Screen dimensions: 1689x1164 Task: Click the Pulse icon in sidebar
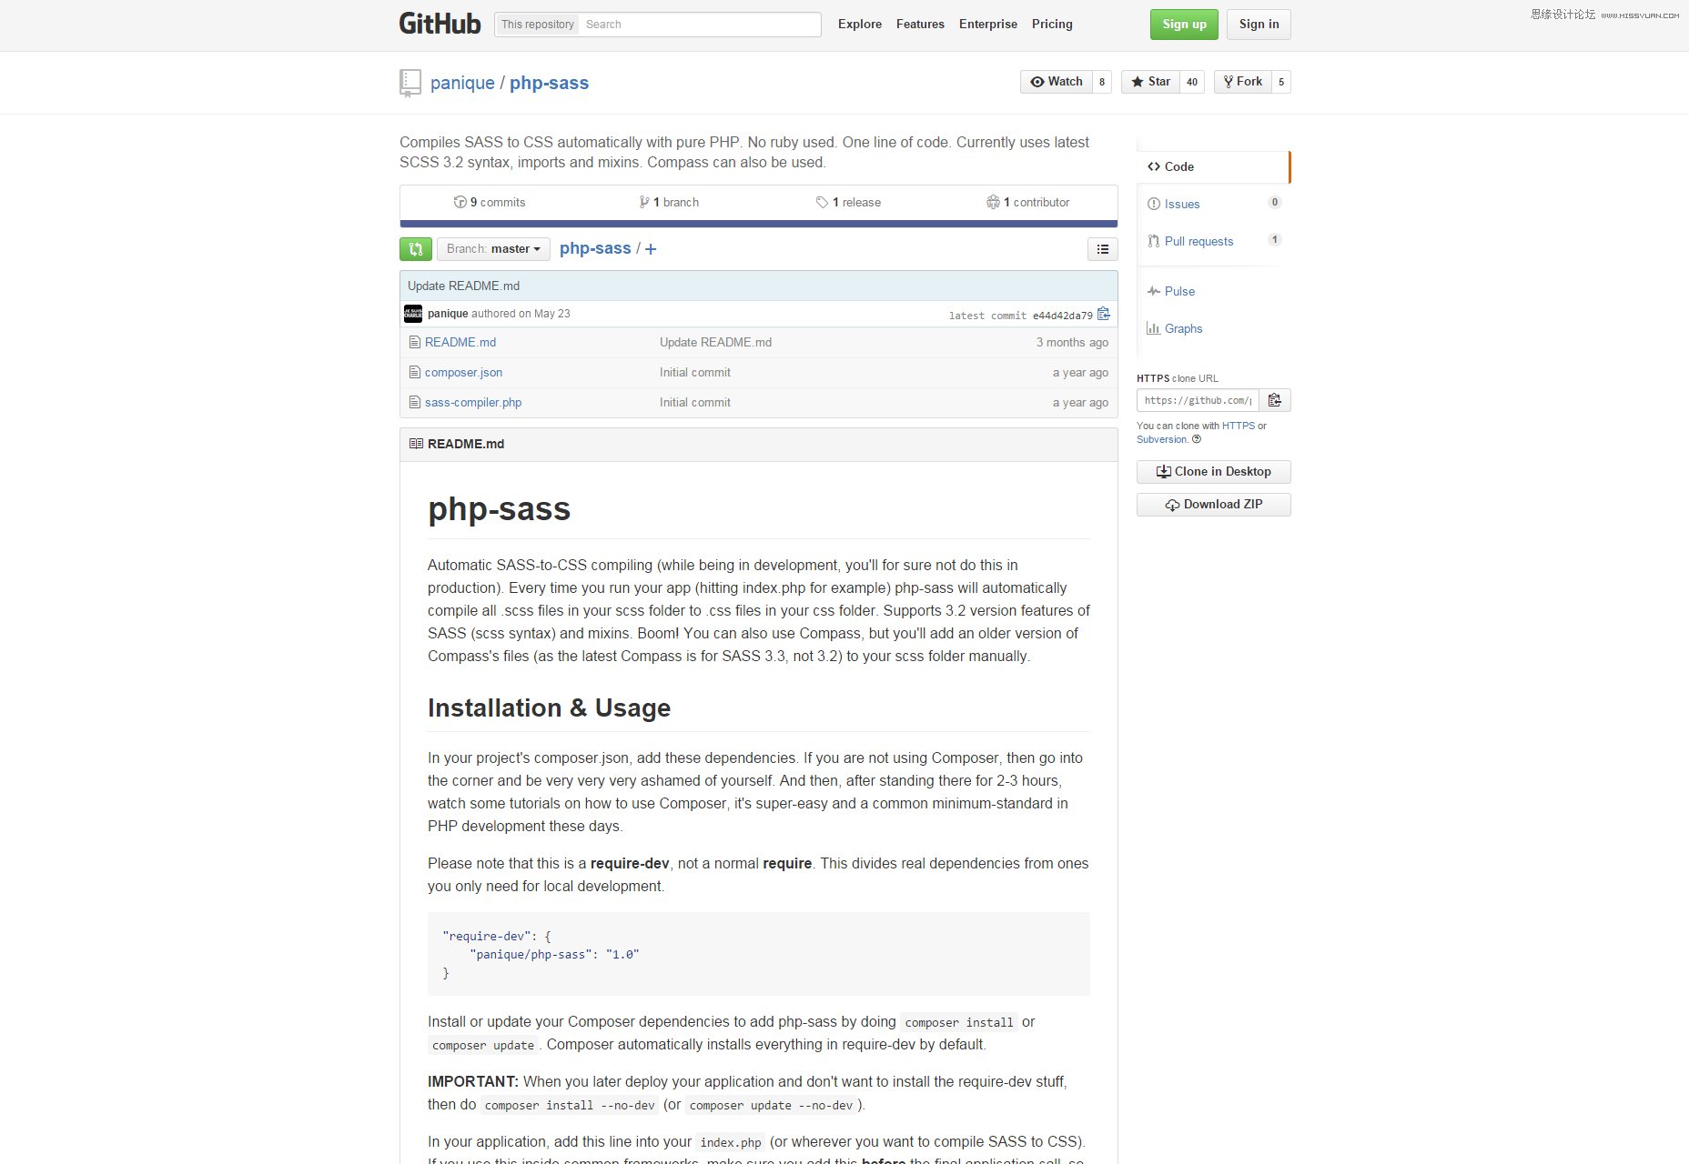pyautogui.click(x=1154, y=291)
